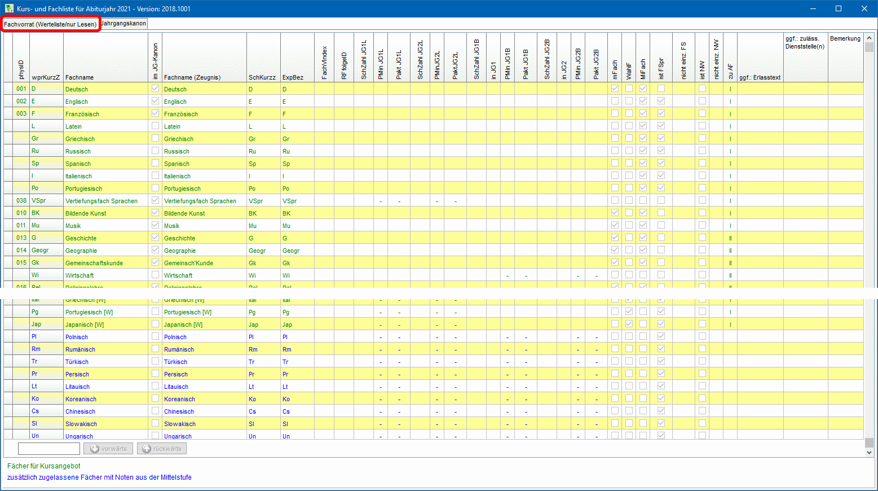The width and height of the screenshot is (878, 491).
Task: Toggle 'ist FSpr' checkbox for Englisch
Action: [x=661, y=101]
